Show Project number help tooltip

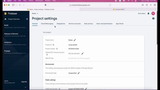tap(57, 49)
